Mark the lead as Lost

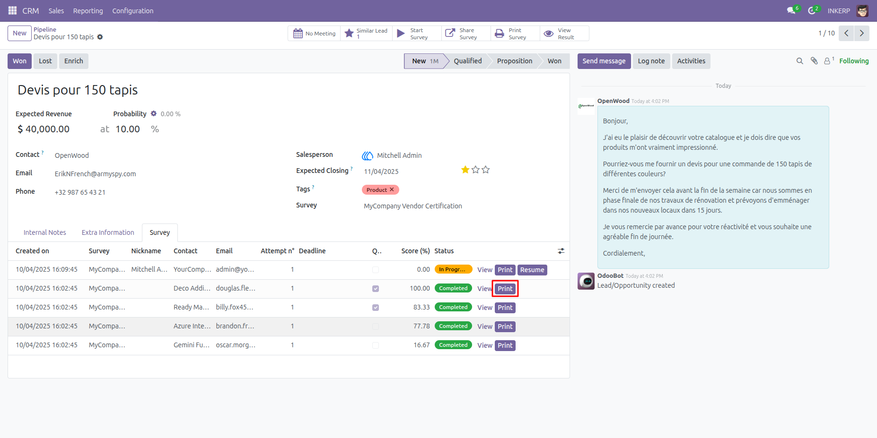coord(45,61)
